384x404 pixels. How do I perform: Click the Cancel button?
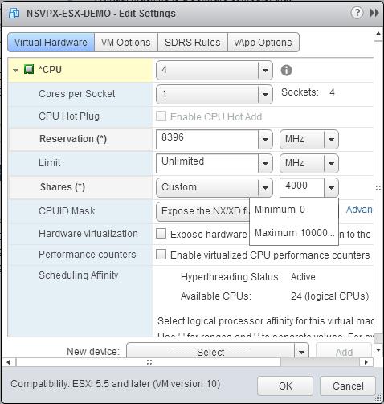348,386
